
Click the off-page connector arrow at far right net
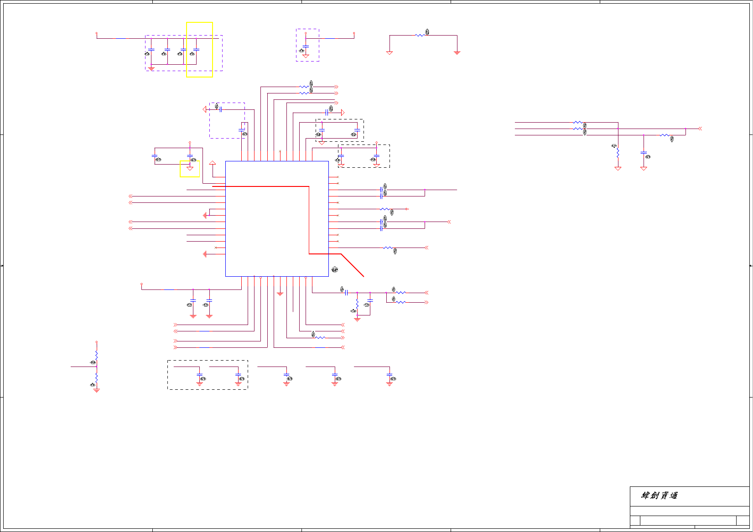(700, 129)
